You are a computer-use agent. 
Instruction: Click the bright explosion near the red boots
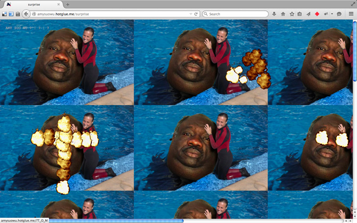[x=236, y=75]
